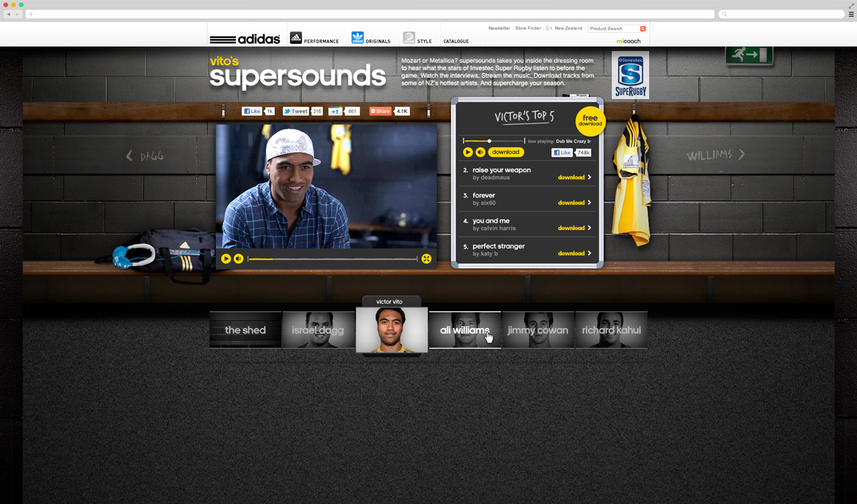Image resolution: width=857 pixels, height=504 pixels.
Task: Open the shed thumbnail
Action: click(x=245, y=330)
